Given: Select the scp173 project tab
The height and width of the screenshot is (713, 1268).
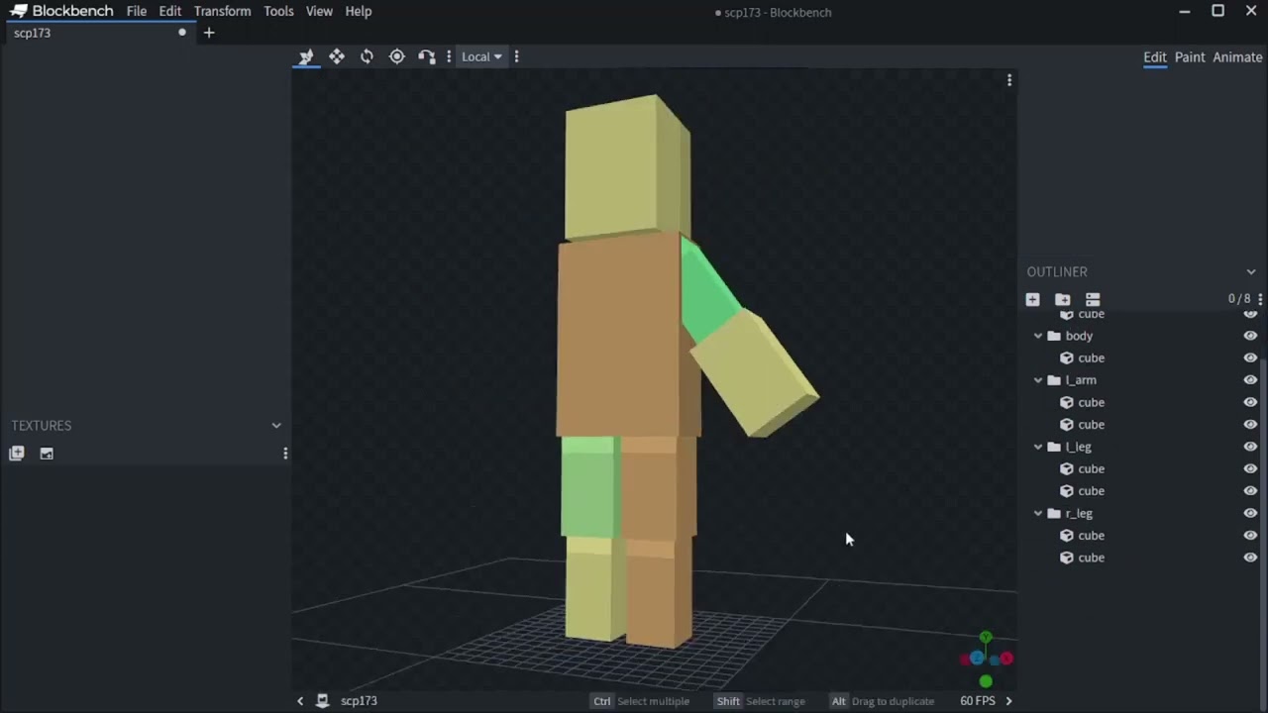Looking at the screenshot, I should (99, 33).
